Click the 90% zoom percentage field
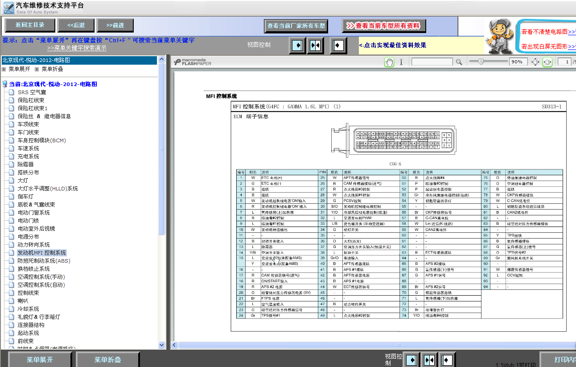576x367 pixels. pyautogui.click(x=518, y=62)
